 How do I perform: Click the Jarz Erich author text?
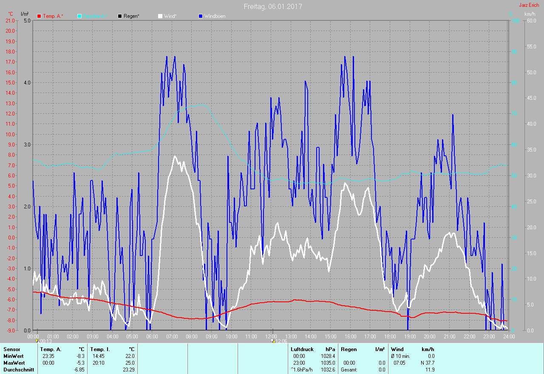[x=529, y=5]
